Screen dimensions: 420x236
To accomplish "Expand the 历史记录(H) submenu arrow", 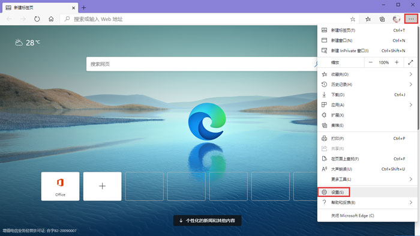I will 410,85.
